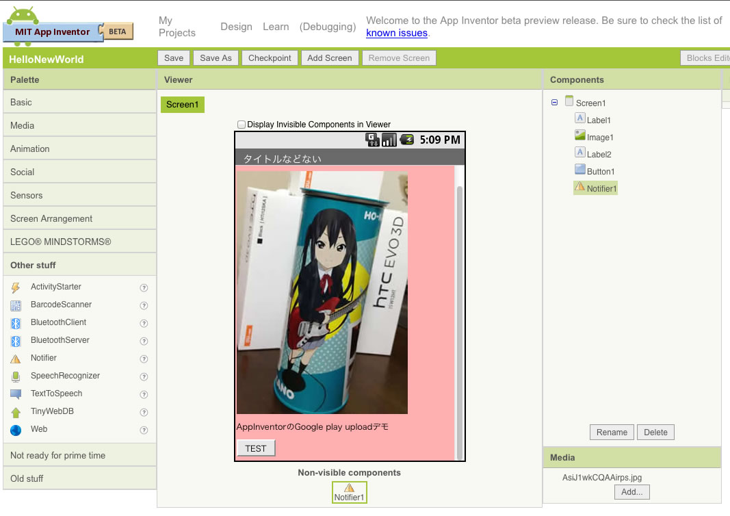
Task: Click the Save As button
Action: (216, 57)
